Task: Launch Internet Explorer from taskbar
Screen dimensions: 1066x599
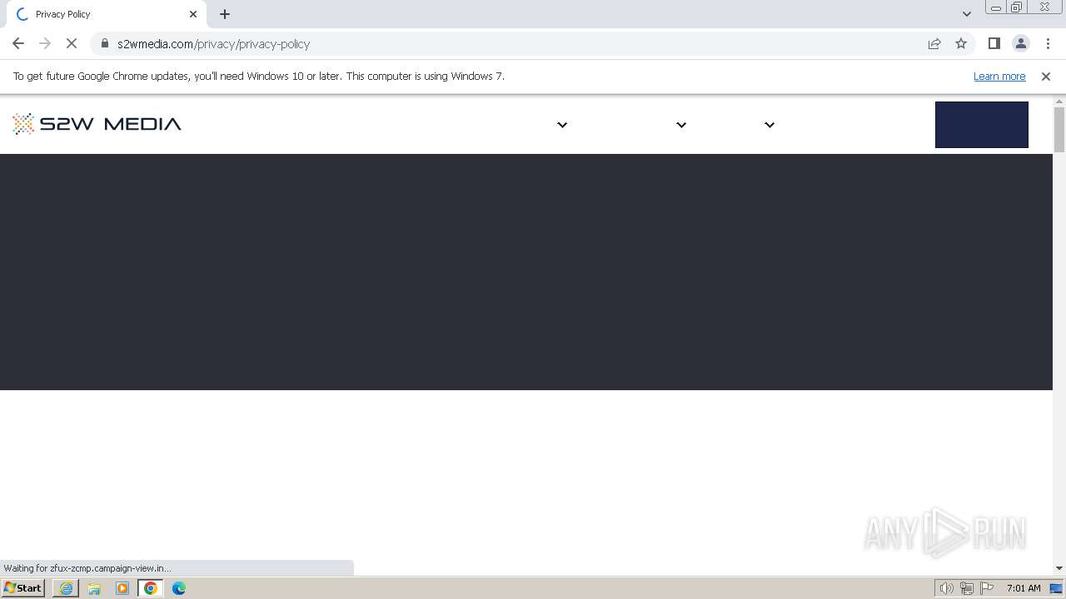Action: [66, 588]
